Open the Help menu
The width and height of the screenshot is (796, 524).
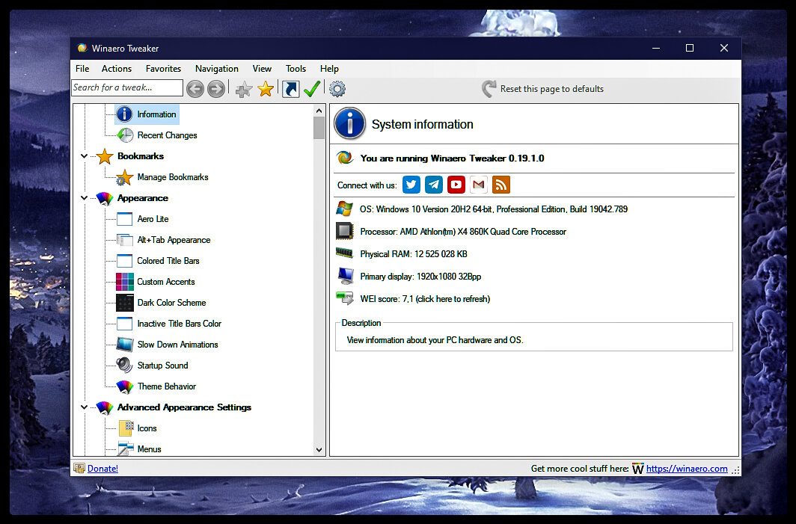pyautogui.click(x=329, y=69)
